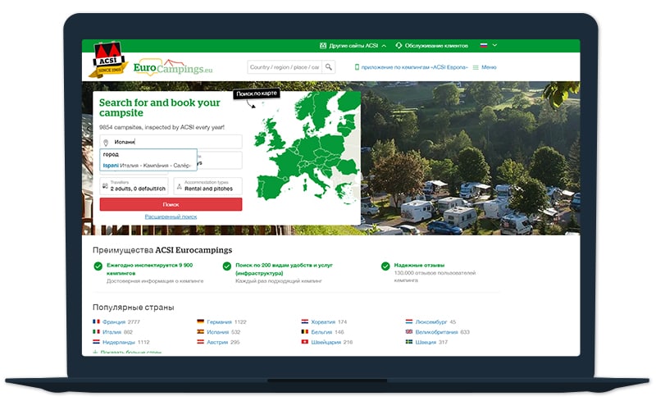Click the Популярные страны heading
Viewport: 656px width, 410px height.
[133, 307]
